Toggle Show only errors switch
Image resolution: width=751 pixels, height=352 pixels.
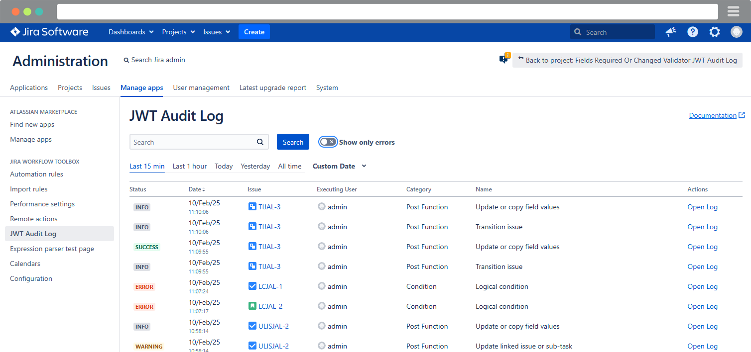(328, 142)
